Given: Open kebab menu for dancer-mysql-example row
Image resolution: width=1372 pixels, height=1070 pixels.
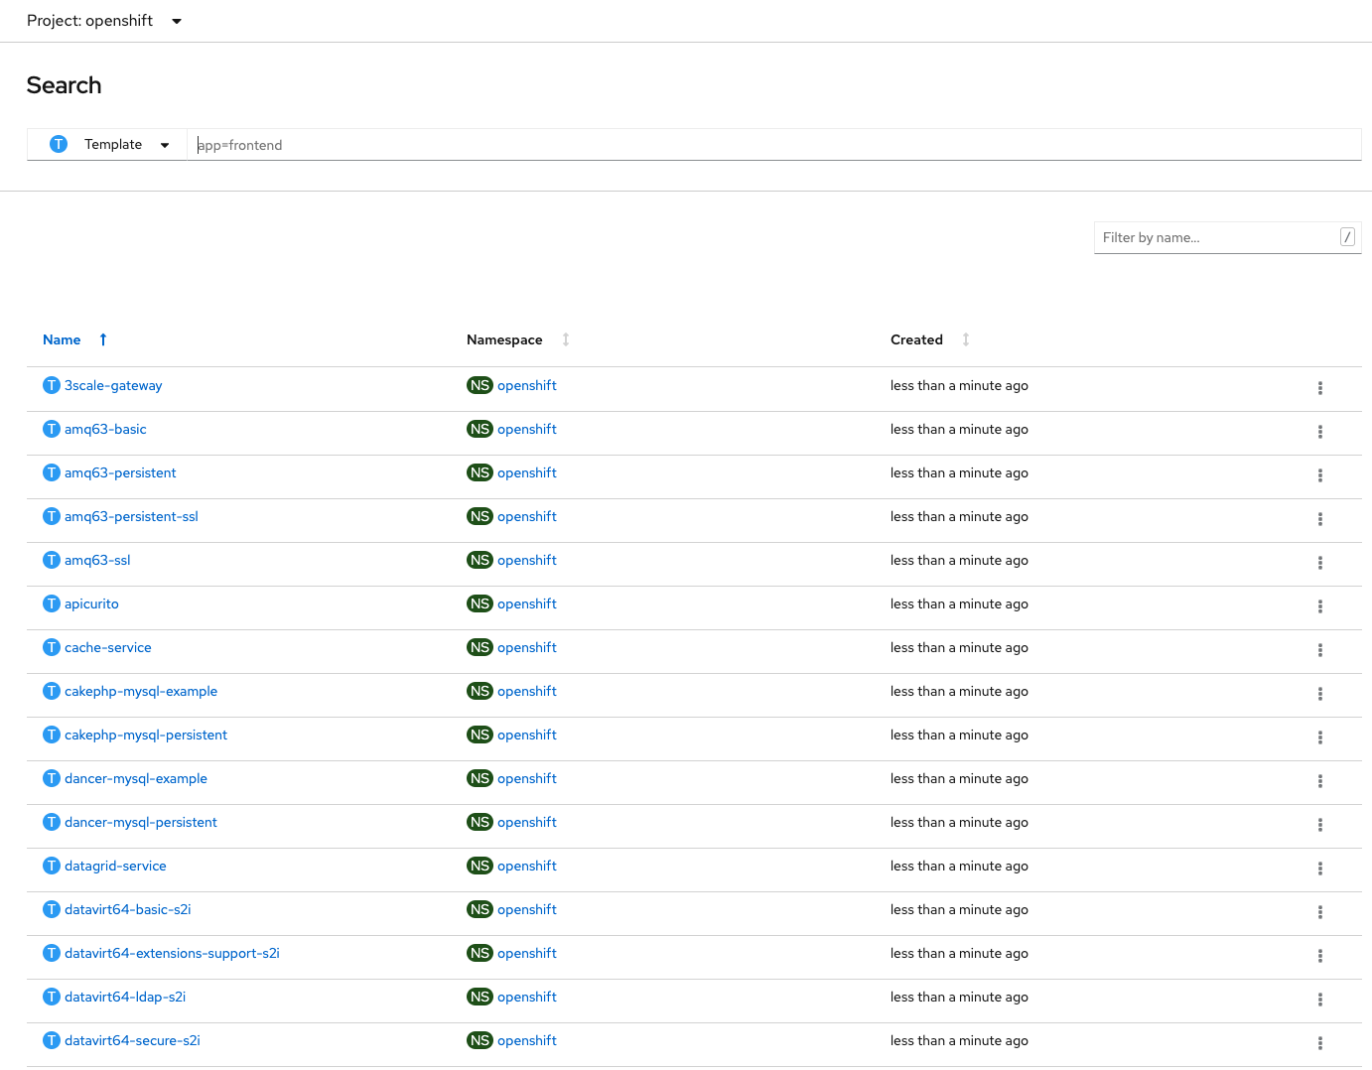Looking at the screenshot, I should click(1319, 781).
